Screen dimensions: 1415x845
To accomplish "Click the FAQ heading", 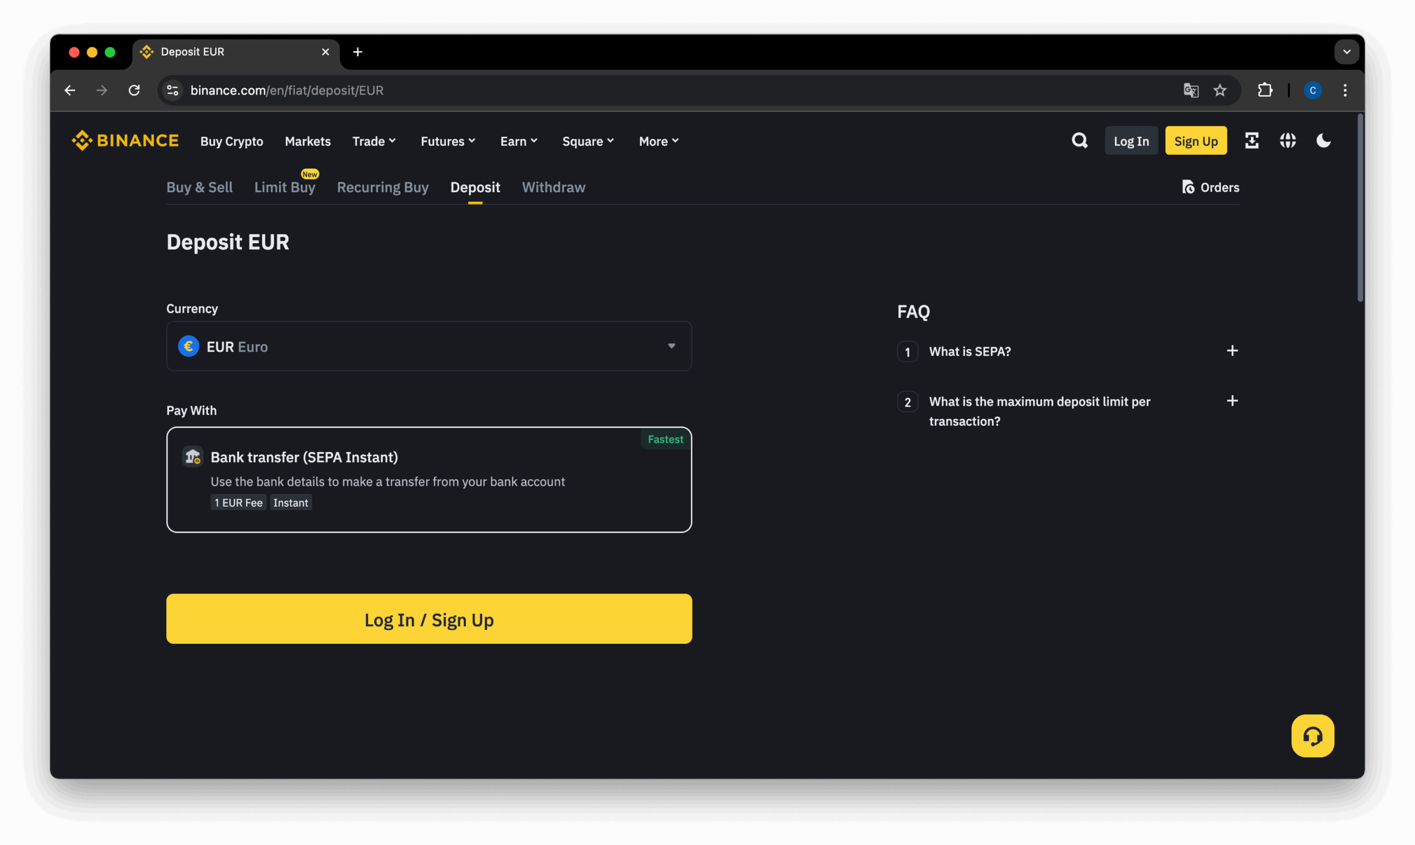I will click(913, 312).
